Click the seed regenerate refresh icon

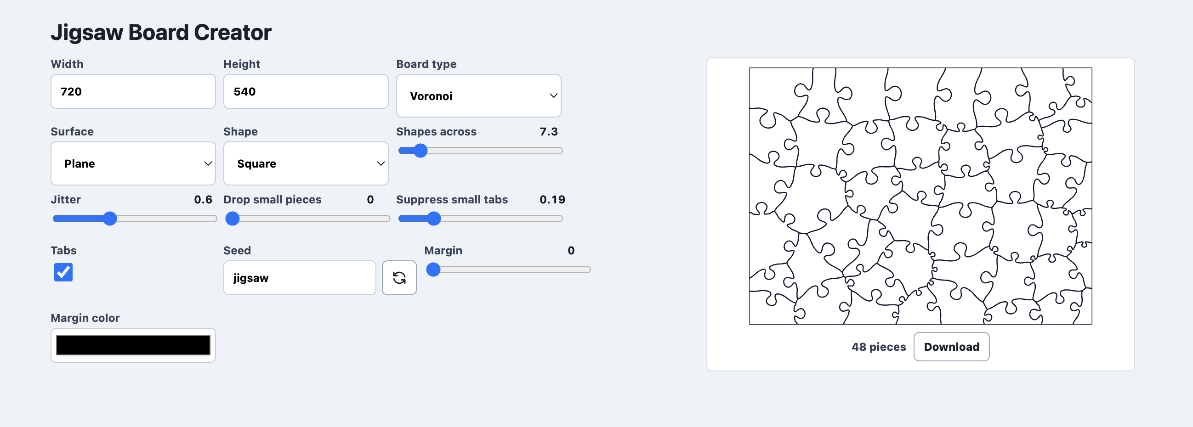point(399,278)
